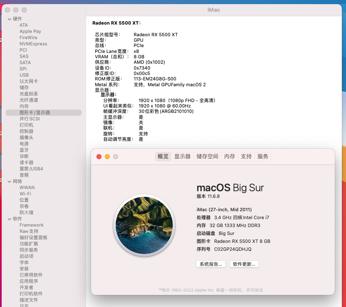Open 启动项 software entry
Screen dimensions: 346x307
click(x=26, y=256)
